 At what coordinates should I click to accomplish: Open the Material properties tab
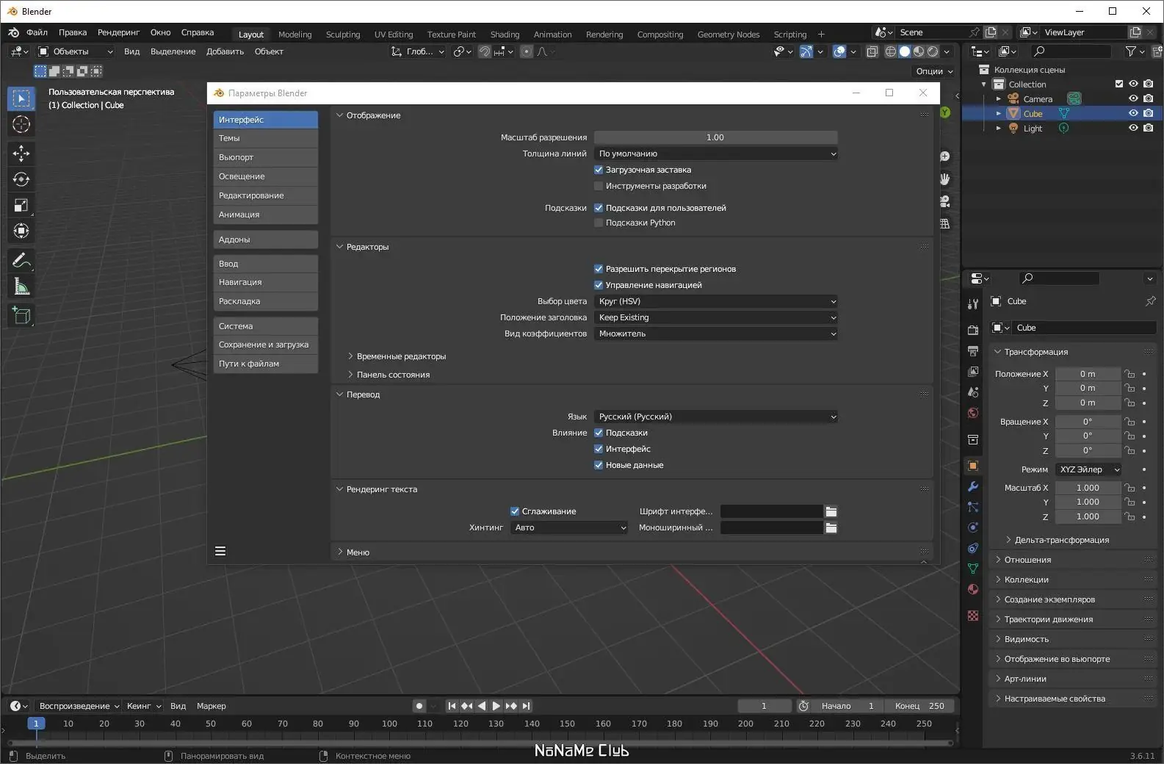[x=973, y=589]
